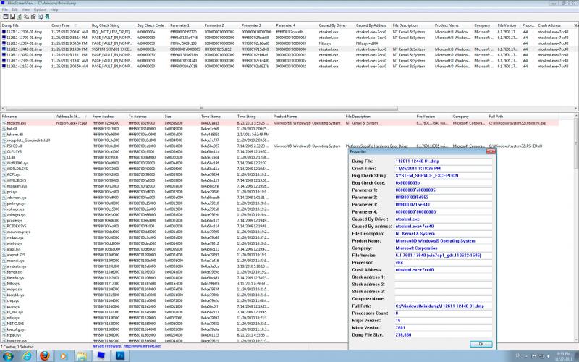Switch to Firefox on the taskbar

45,355
